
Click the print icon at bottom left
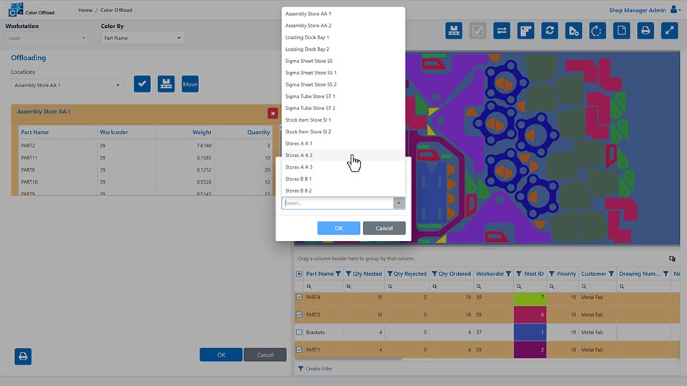tap(23, 355)
